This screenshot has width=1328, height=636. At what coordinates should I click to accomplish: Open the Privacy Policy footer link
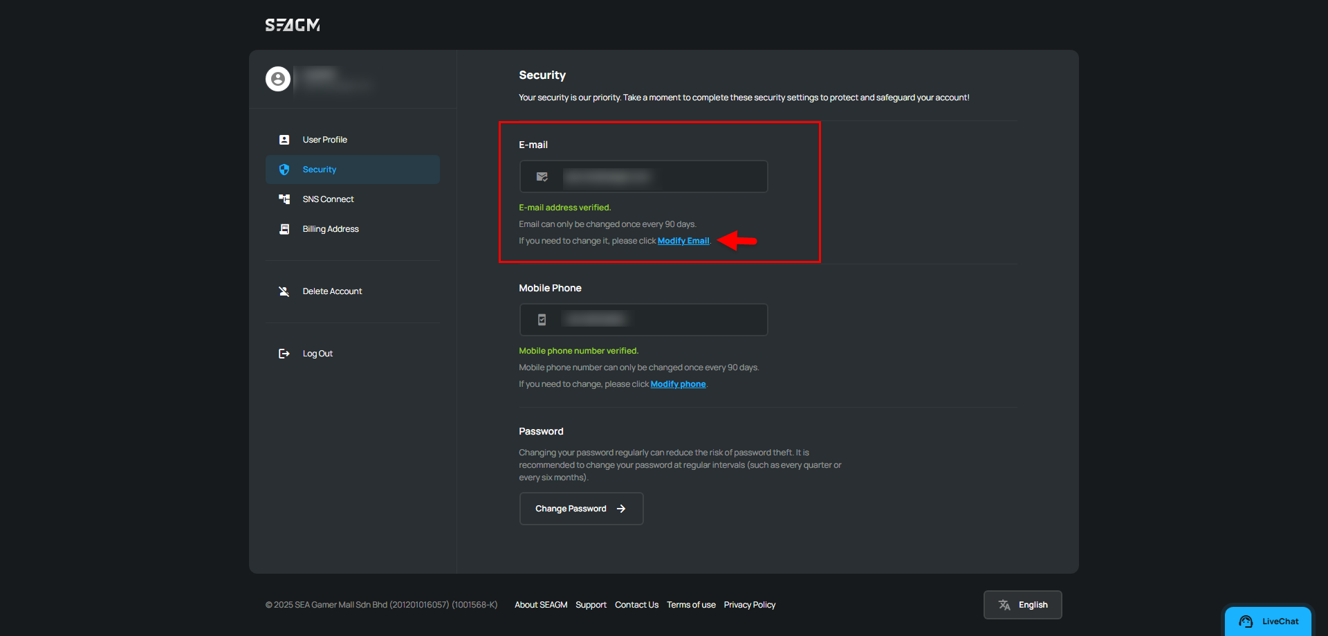(x=749, y=605)
